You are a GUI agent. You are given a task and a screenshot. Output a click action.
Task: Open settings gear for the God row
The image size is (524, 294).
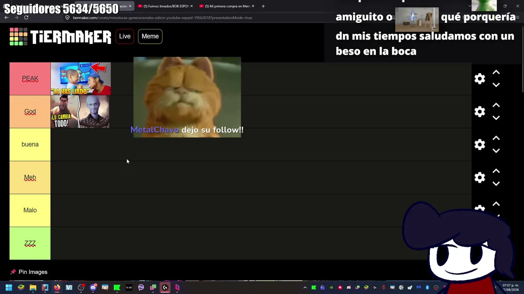480,111
